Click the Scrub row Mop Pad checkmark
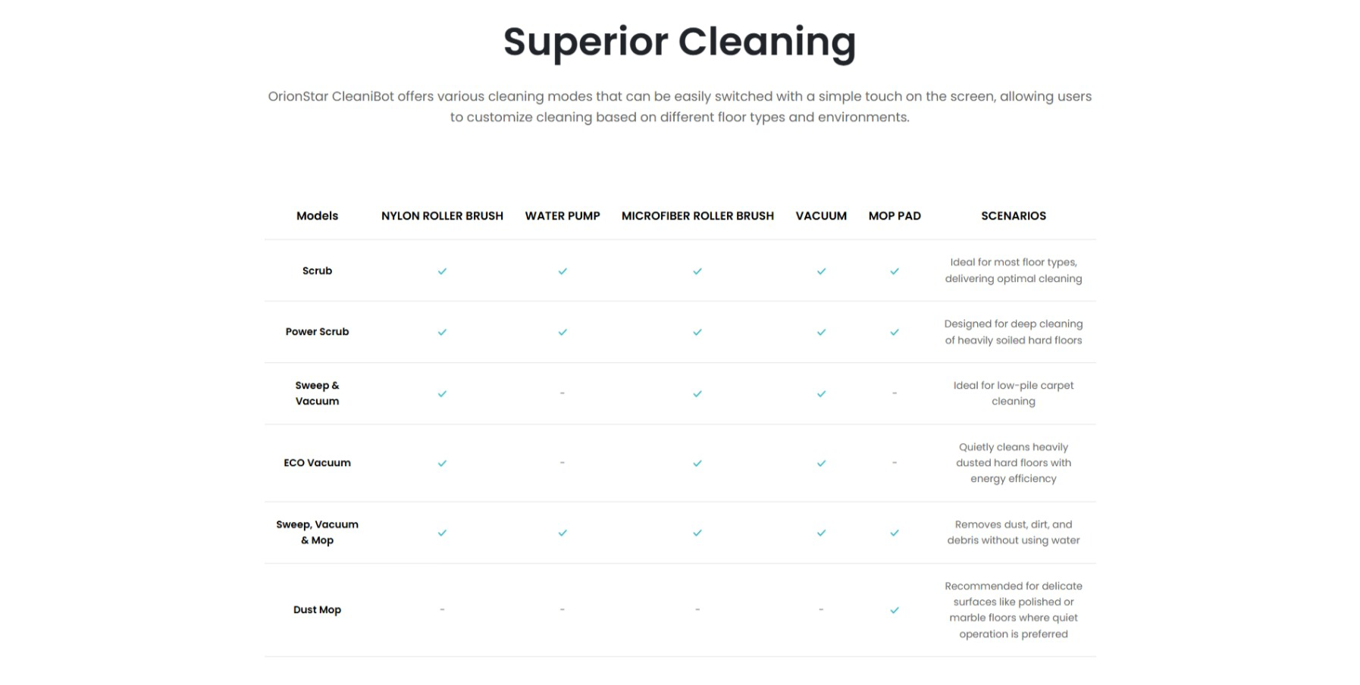Screen dimensions: 1360x685 click(x=895, y=271)
